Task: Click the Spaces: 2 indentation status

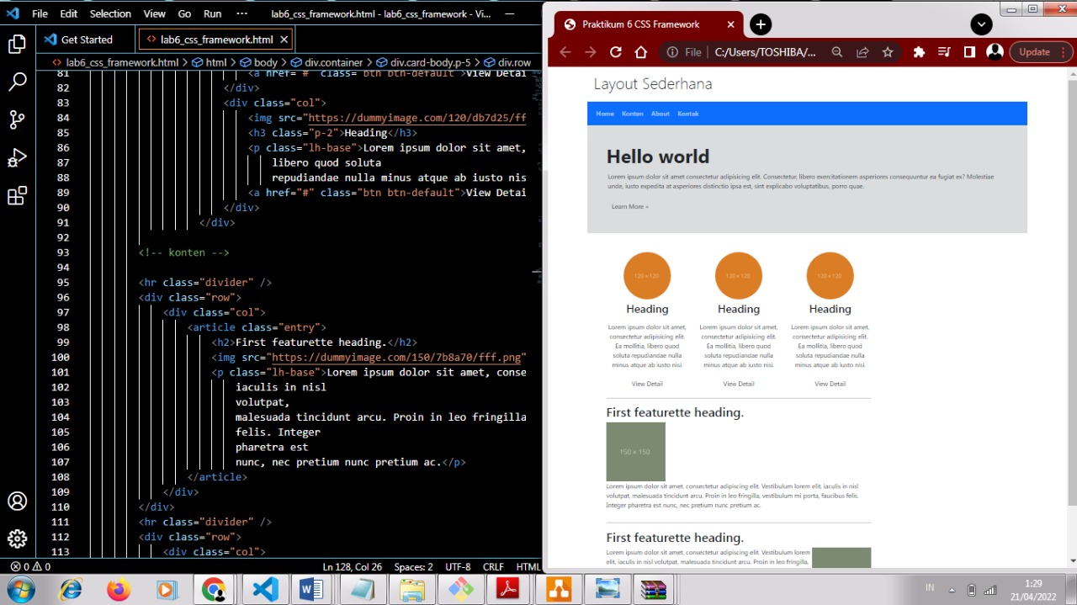Action: [x=413, y=566]
